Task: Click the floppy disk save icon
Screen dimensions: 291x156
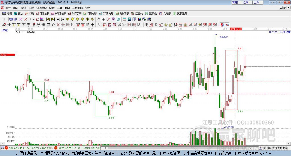Action: 139,19
